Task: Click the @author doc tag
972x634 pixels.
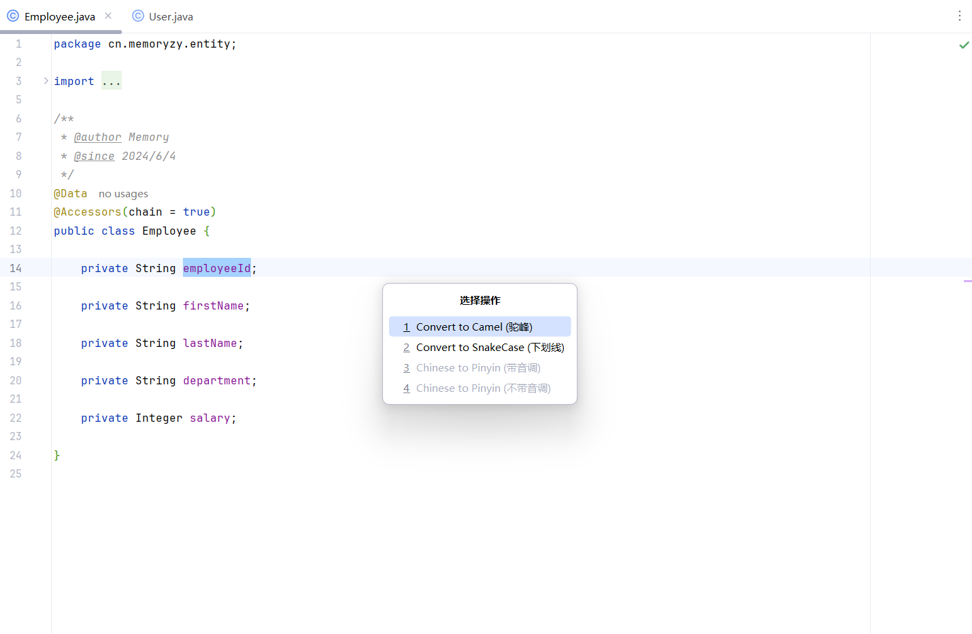Action: click(x=98, y=137)
